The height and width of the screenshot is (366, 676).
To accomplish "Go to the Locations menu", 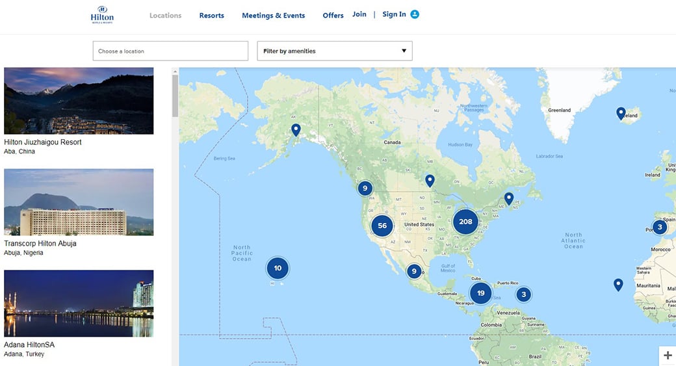I will pyautogui.click(x=165, y=16).
